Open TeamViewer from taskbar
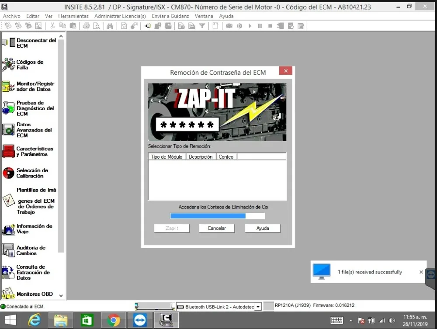The height and width of the screenshot is (329, 437). click(140, 320)
